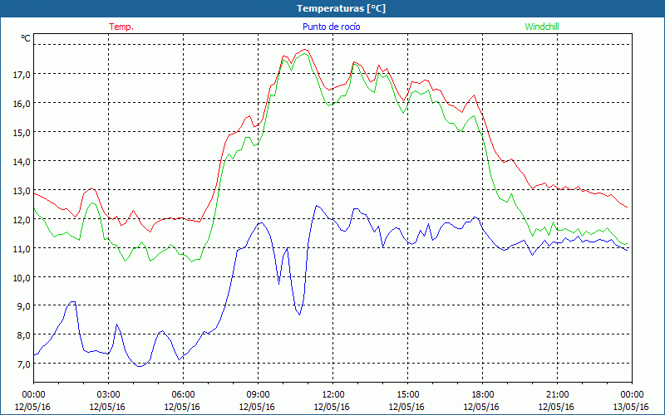This screenshot has width=665, height=415.
Task: Click the 9,0 y-axis value
Action: click(24, 306)
